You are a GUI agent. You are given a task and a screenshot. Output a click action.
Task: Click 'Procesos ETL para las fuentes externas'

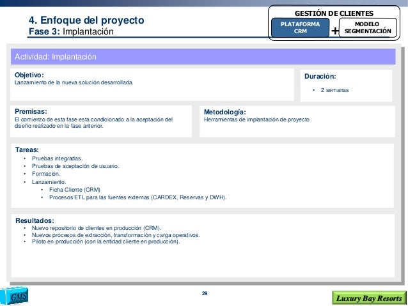(x=99, y=197)
